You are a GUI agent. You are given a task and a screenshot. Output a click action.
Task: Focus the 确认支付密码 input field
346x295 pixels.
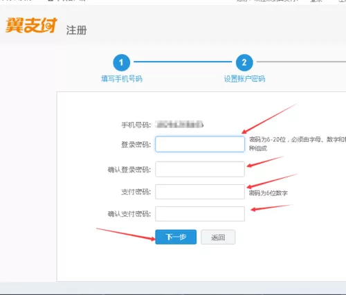200,214
